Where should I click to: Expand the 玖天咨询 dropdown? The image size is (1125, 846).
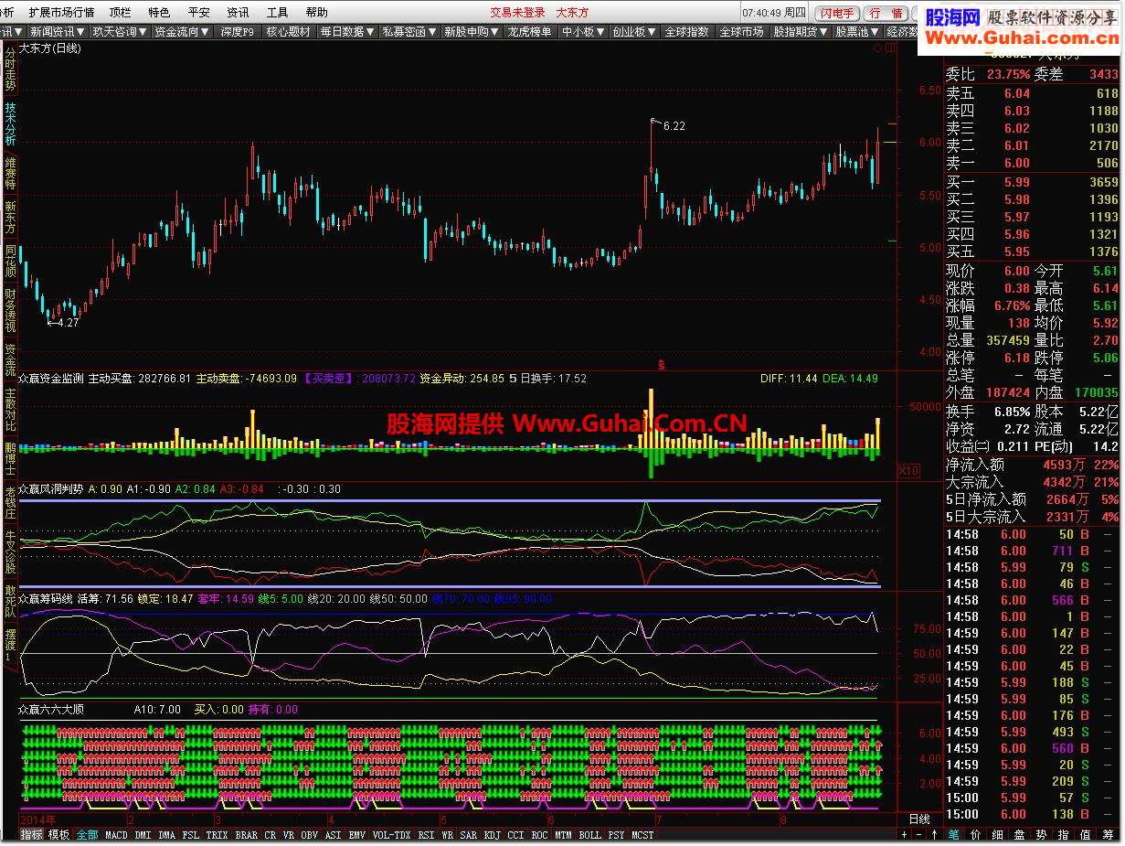click(x=120, y=31)
